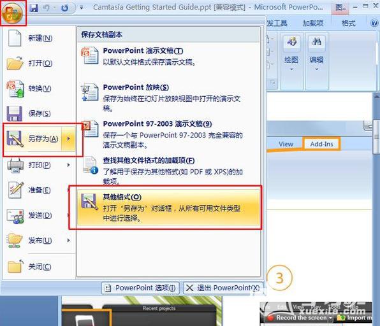This screenshot has height=326, width=380.
Task: Click the Add-Ins tab in the slide image
Action: pyautogui.click(x=321, y=144)
